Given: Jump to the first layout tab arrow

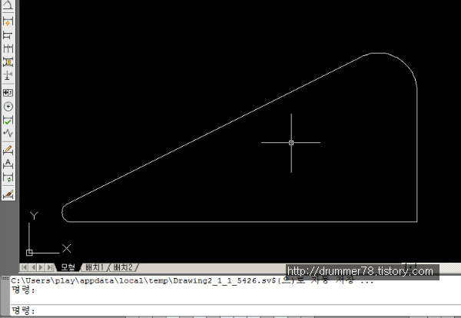Looking at the screenshot, I should (25, 267).
